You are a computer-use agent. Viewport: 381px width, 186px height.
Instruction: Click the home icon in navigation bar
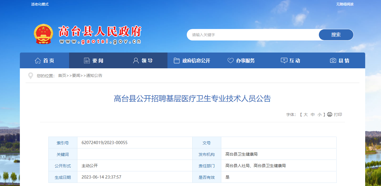[38, 61]
